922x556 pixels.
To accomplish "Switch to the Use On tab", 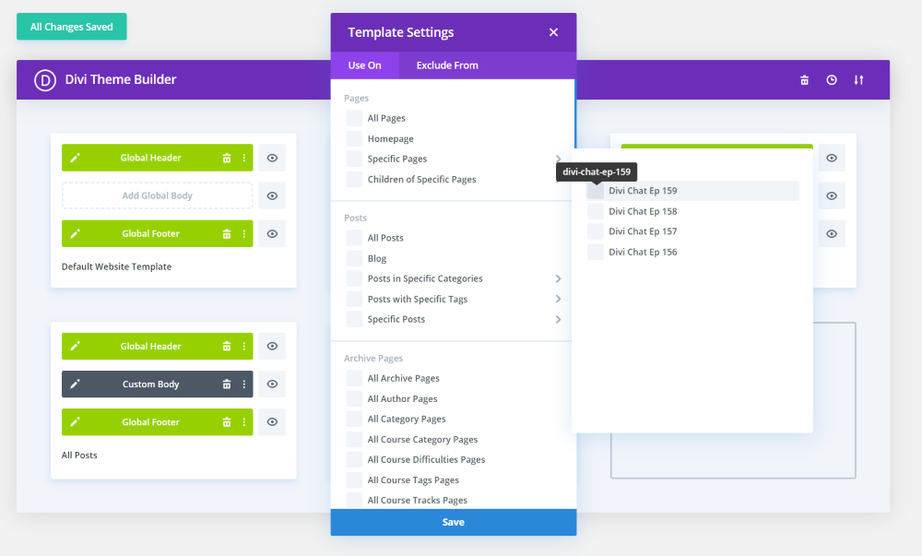I will coord(364,65).
